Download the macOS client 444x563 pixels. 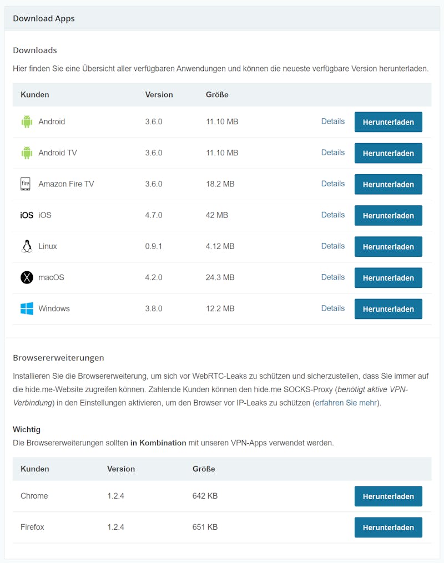tap(389, 278)
